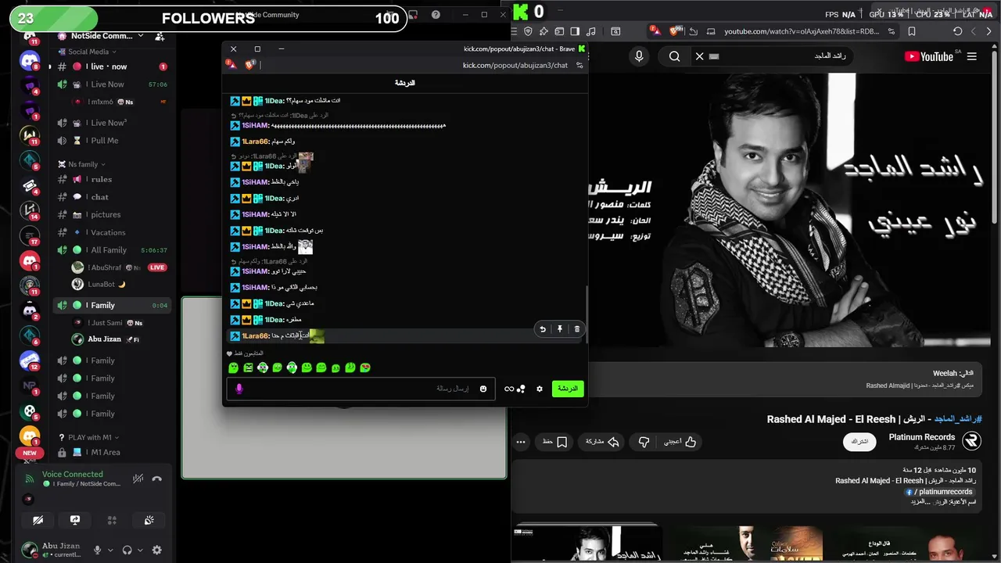
Task: Open Abu Jizan user avatar panel
Action: tap(30, 550)
